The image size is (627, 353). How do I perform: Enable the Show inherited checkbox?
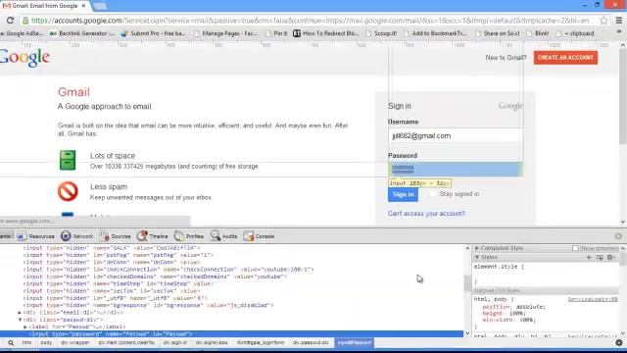[575, 248]
